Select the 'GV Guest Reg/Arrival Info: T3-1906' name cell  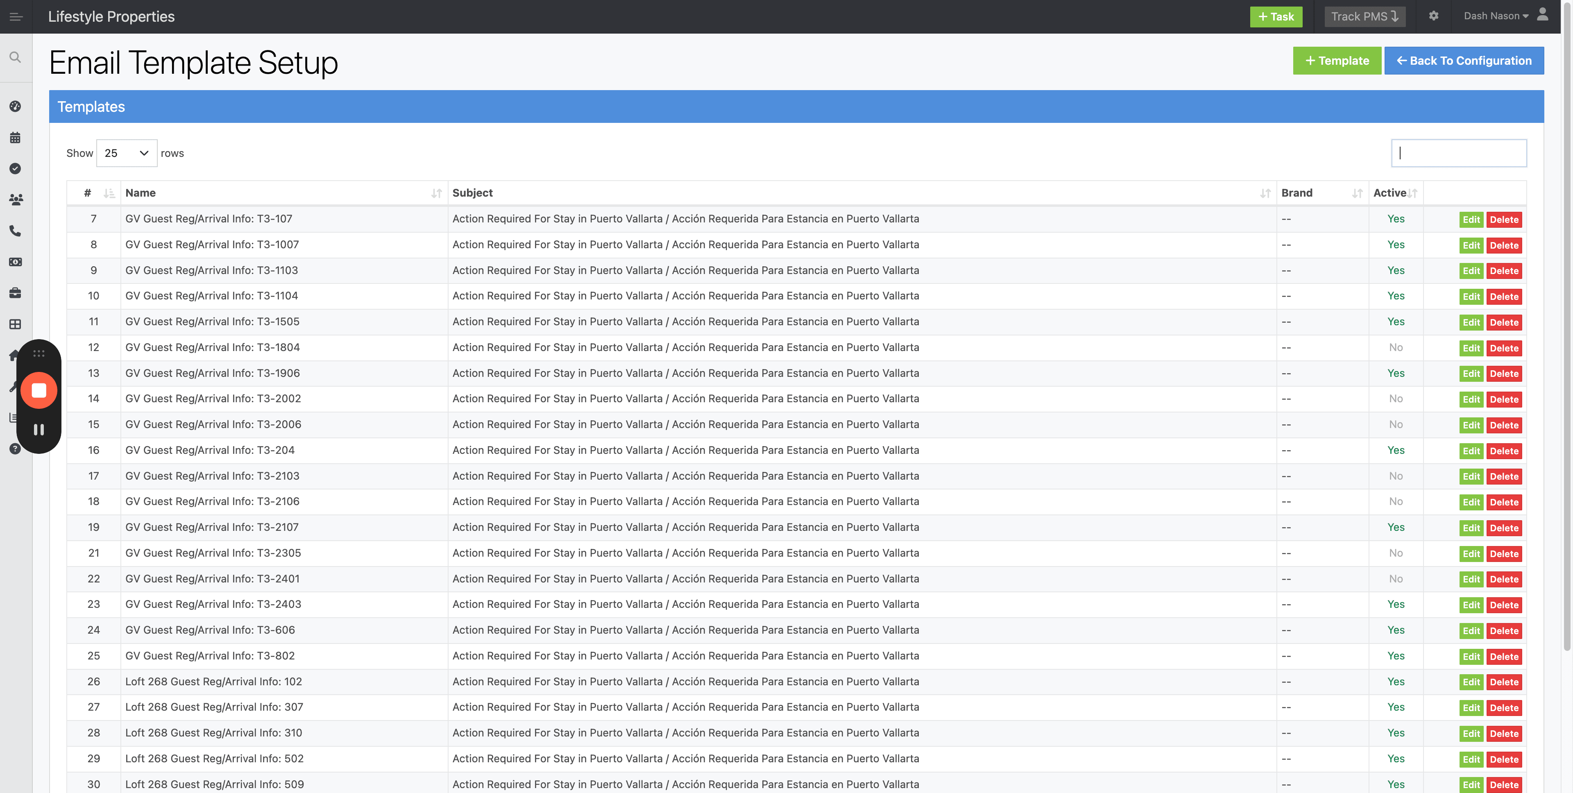tap(284, 373)
